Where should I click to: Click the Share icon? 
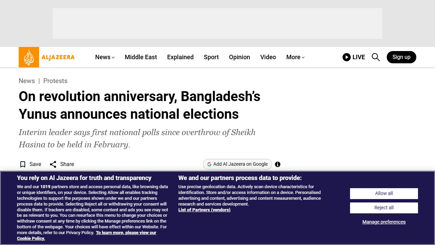(x=53, y=164)
